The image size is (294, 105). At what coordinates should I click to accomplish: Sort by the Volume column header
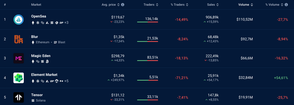pos(246,5)
